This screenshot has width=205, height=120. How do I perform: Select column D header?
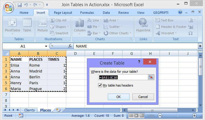pyautogui.click(x=76, y=54)
